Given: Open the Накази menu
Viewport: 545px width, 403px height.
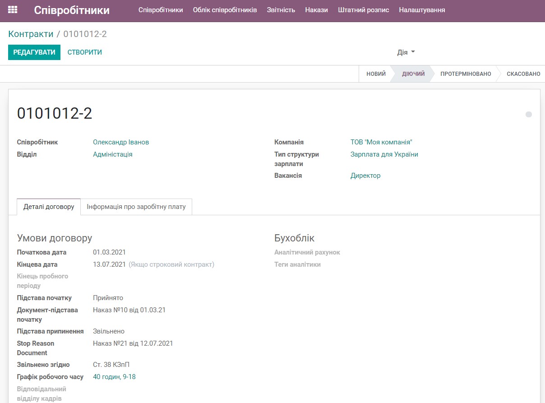Looking at the screenshot, I should point(316,9).
